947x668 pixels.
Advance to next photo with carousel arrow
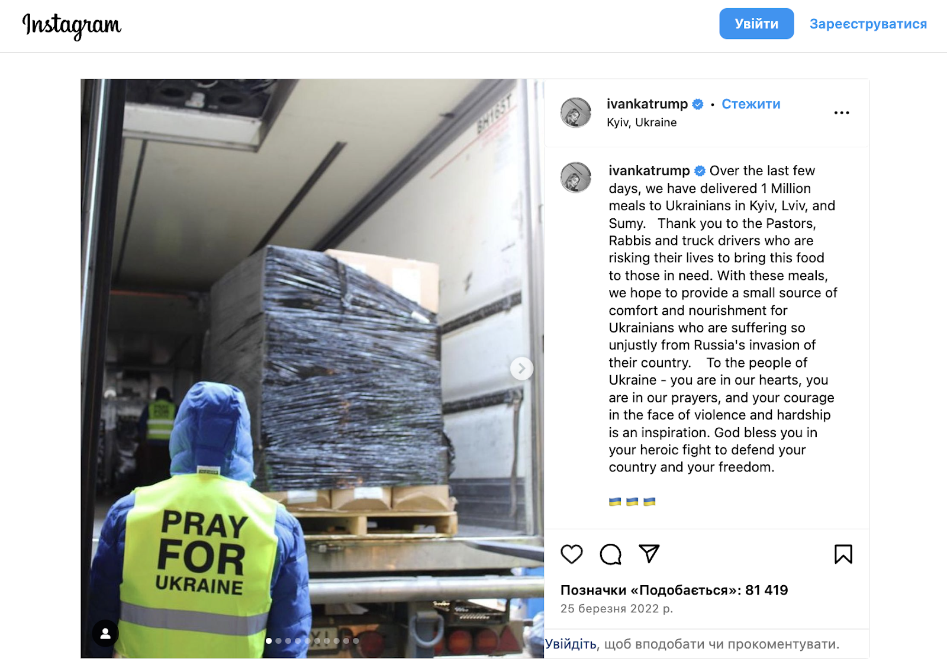pyautogui.click(x=521, y=369)
